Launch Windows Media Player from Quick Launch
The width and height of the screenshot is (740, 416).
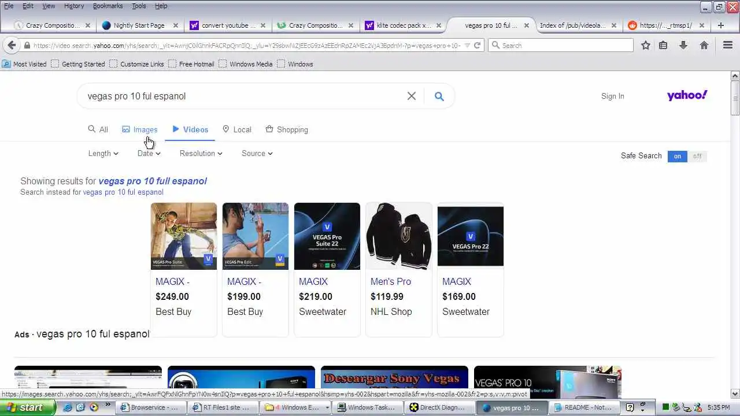tap(94, 407)
